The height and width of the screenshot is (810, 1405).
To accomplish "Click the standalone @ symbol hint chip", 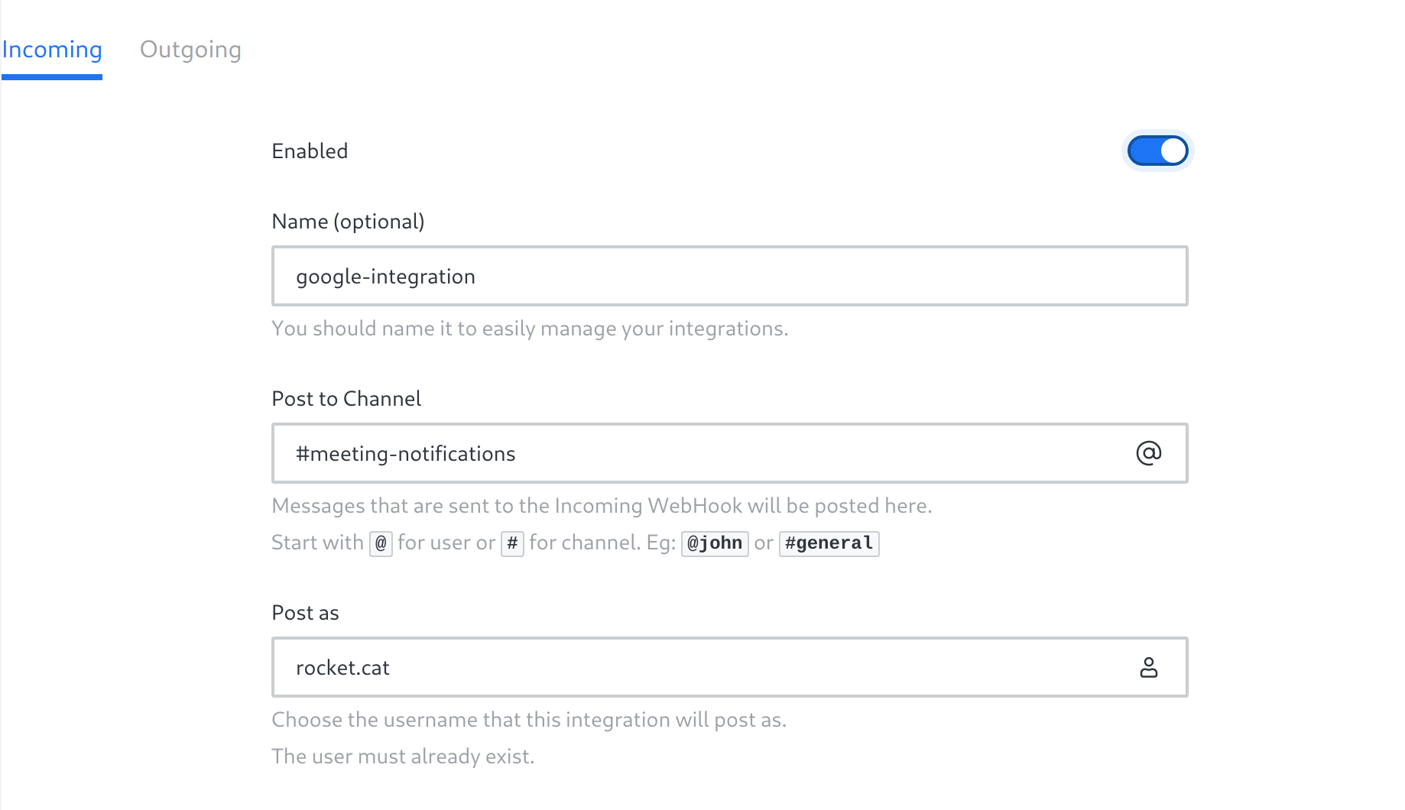I will (381, 543).
